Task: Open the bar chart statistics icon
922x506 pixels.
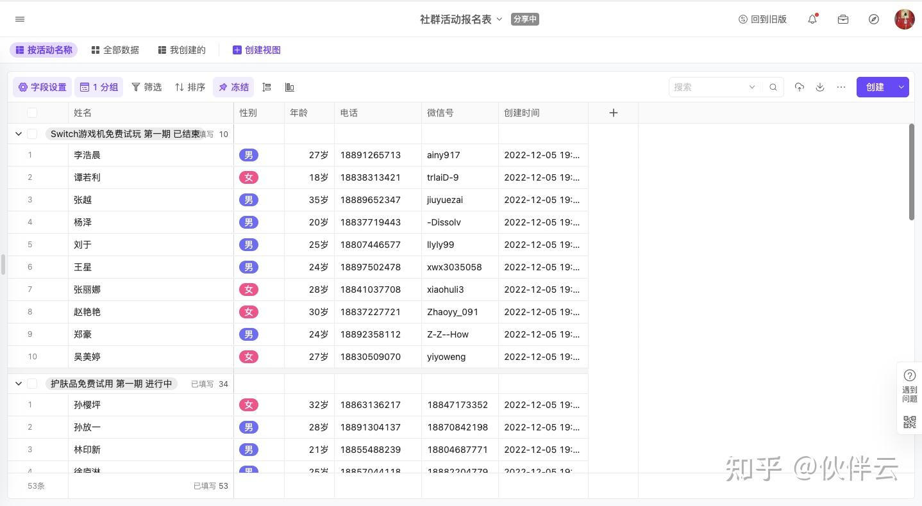Action: 290,87
